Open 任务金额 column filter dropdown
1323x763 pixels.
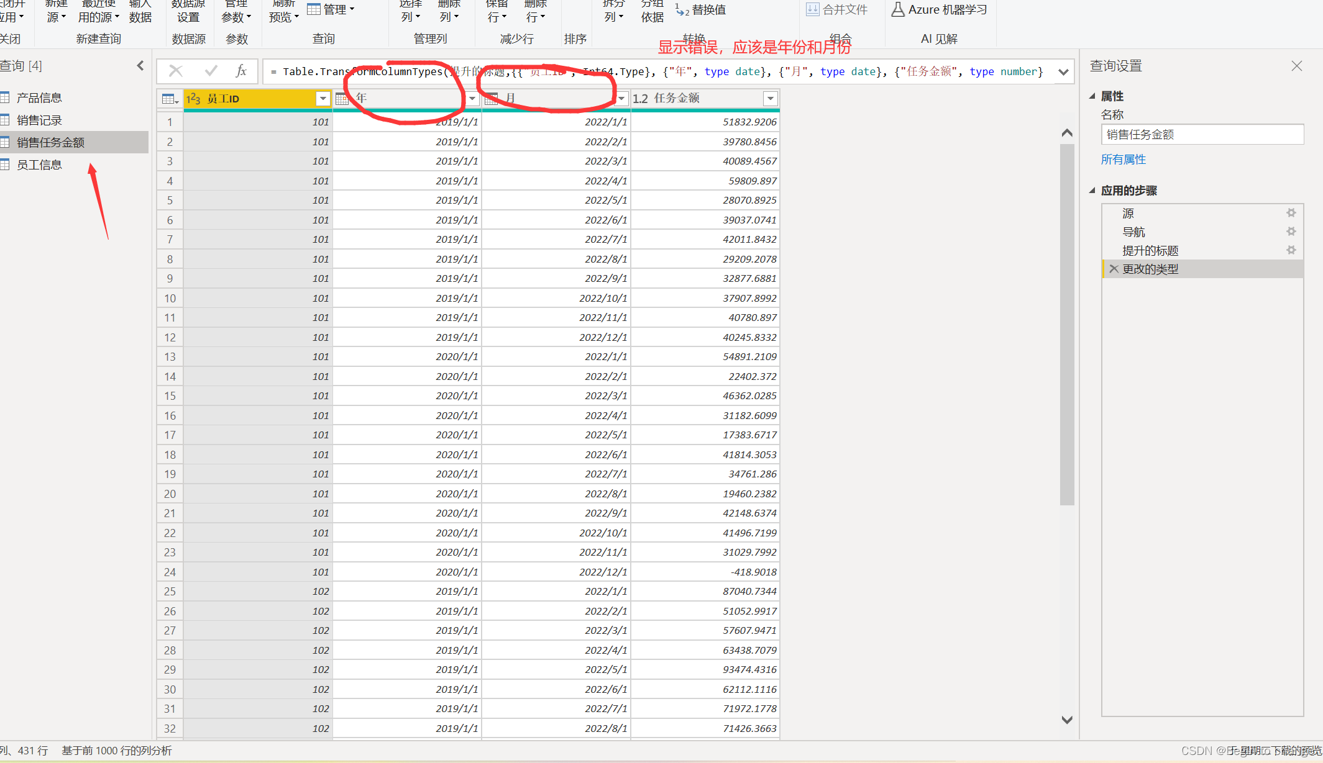click(x=770, y=99)
